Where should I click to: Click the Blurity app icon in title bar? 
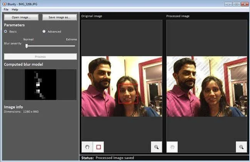(4, 4)
